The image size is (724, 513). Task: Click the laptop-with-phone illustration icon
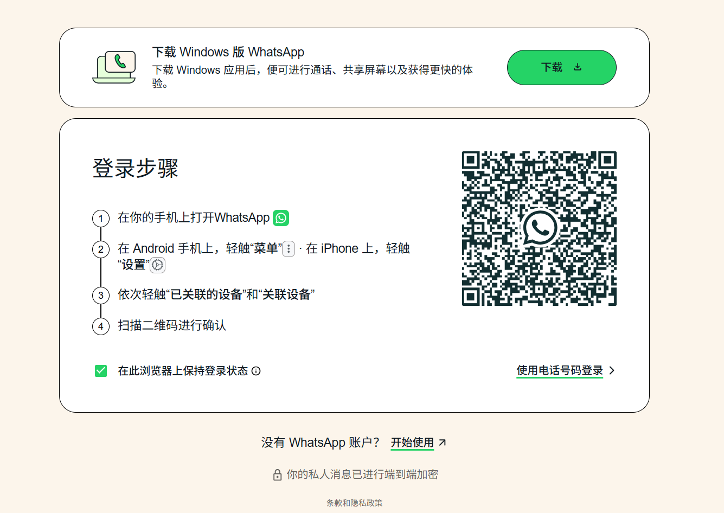(x=114, y=66)
